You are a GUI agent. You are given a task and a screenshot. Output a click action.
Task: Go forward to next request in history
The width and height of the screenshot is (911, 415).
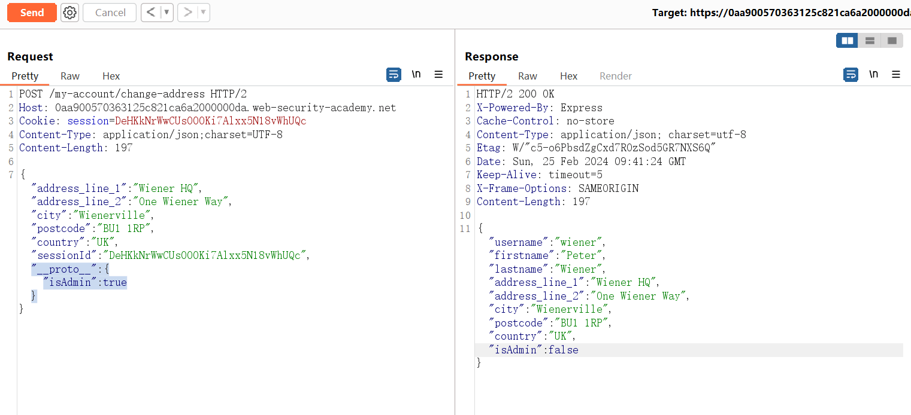[x=187, y=13]
